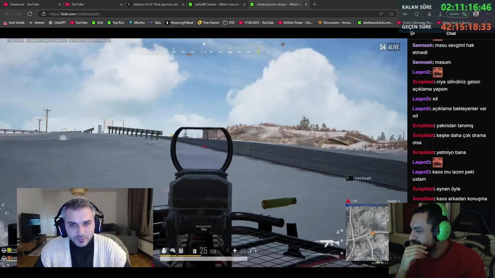Open the Tabu bookmark

155,23
